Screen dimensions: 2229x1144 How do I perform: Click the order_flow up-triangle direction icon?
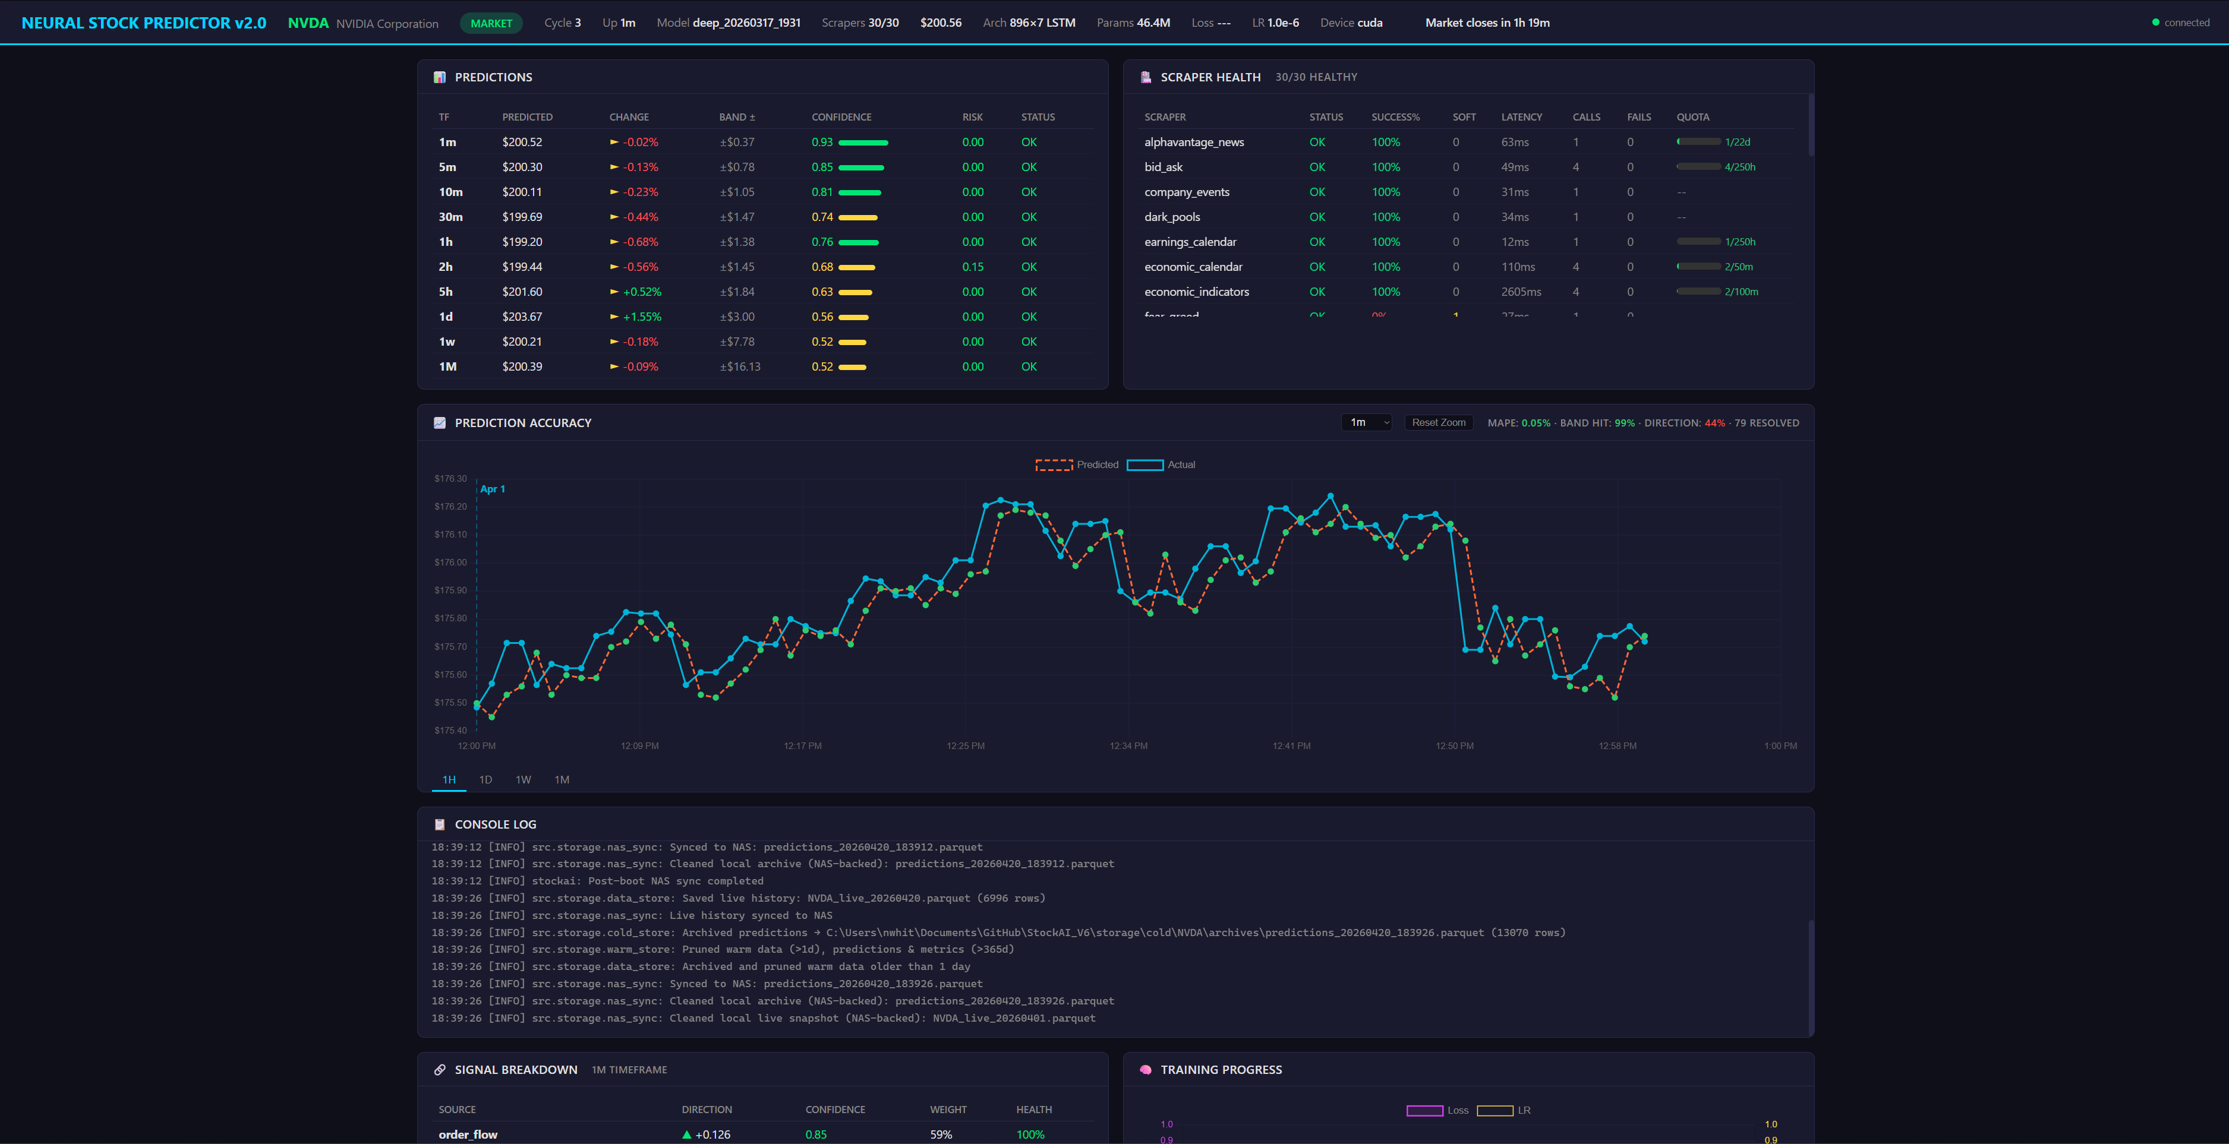tap(687, 1134)
